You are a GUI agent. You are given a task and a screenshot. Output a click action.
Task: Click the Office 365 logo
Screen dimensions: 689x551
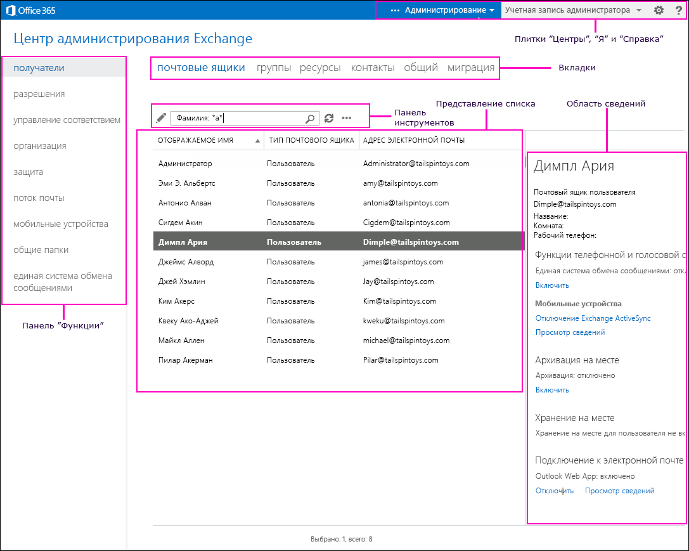pyautogui.click(x=31, y=10)
